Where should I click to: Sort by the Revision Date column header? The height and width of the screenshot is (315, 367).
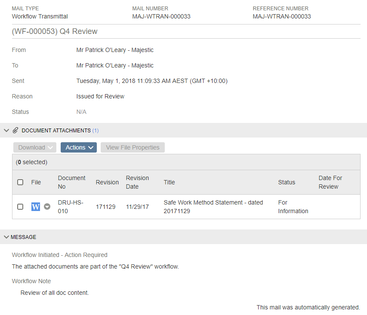point(137,182)
